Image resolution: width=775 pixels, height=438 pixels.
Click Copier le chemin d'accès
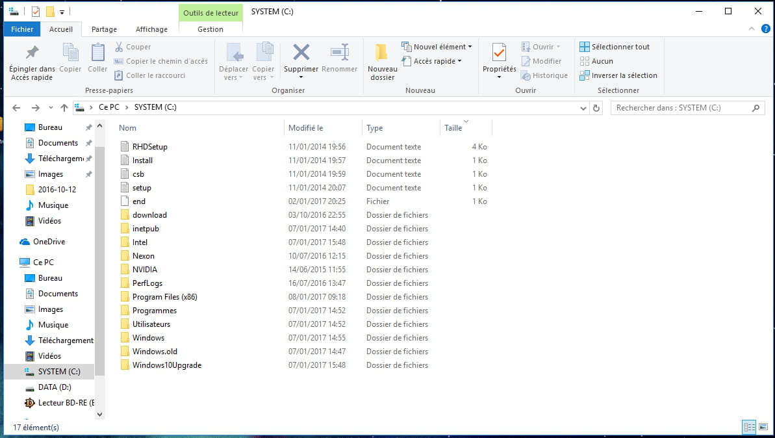coord(161,61)
